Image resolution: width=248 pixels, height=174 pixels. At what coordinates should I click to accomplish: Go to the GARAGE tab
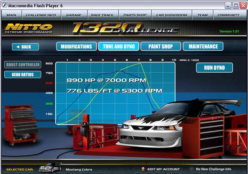tap(74, 15)
